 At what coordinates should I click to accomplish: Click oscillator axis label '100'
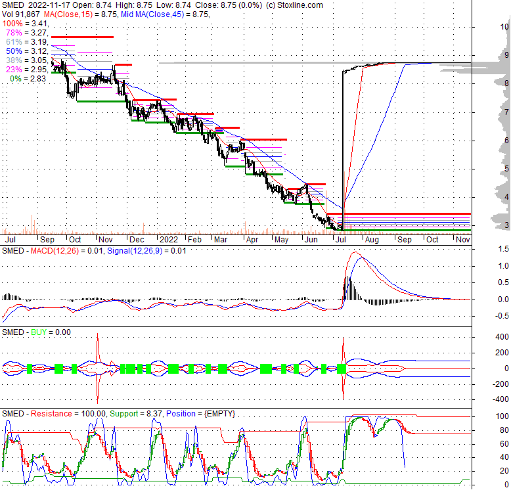[502, 416]
